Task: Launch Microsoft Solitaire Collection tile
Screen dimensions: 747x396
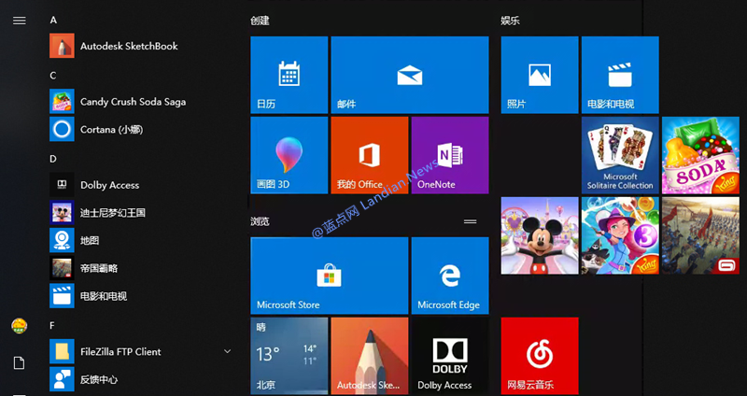Action: [620, 155]
